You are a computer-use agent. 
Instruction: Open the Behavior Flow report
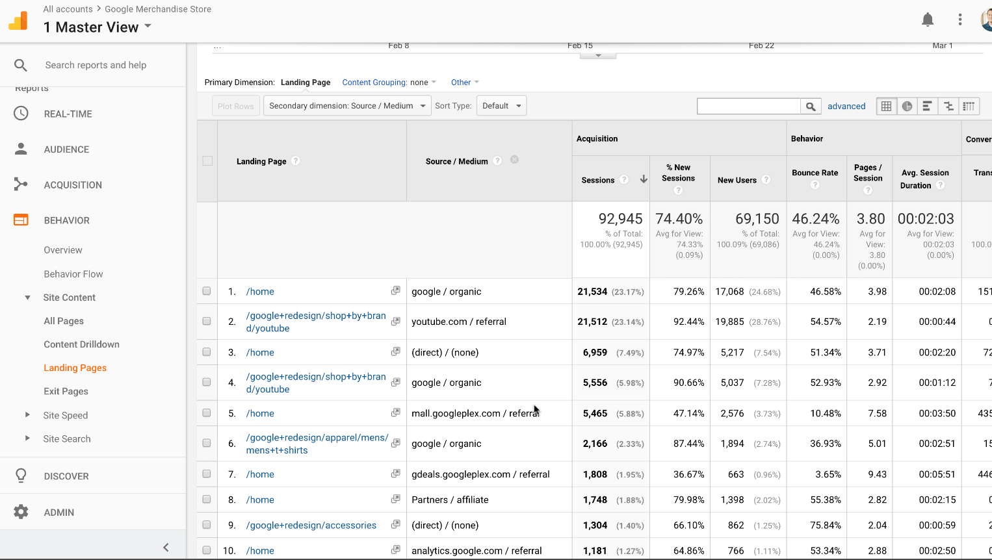coord(73,274)
